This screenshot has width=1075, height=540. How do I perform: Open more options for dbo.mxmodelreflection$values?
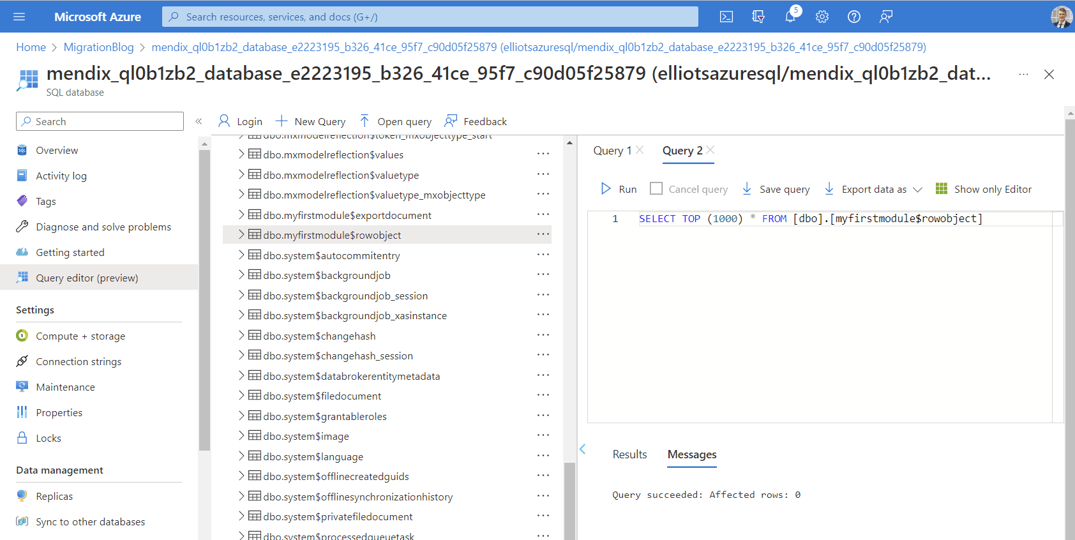pyautogui.click(x=543, y=154)
